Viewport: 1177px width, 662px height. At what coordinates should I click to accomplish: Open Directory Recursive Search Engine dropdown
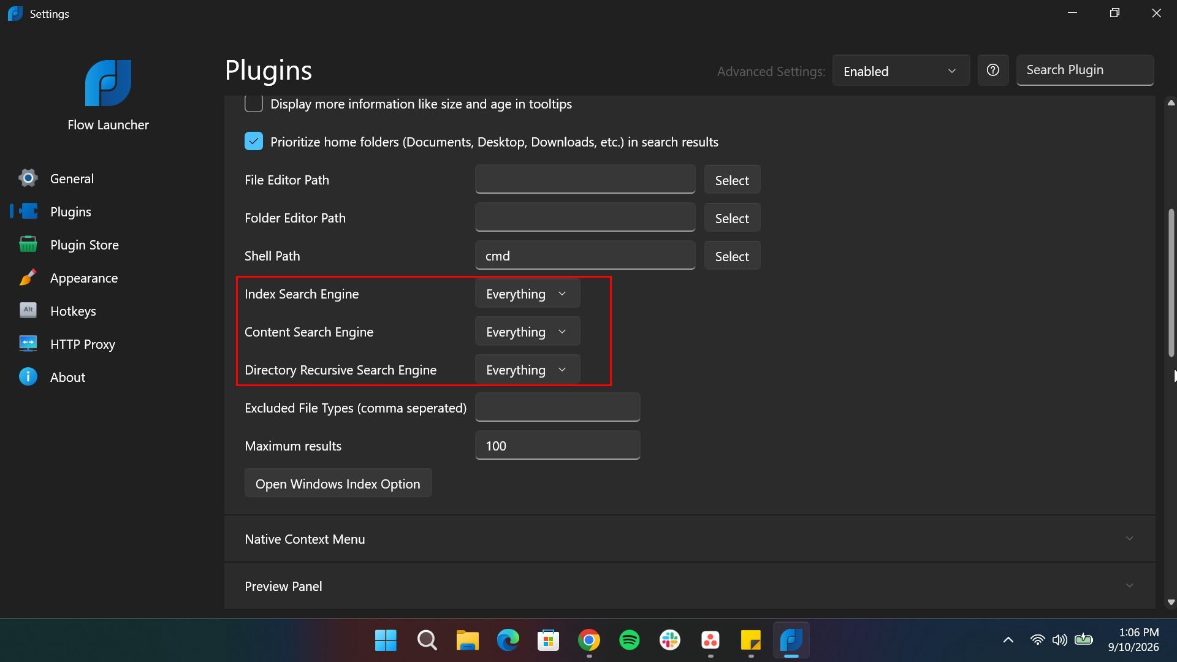click(527, 370)
